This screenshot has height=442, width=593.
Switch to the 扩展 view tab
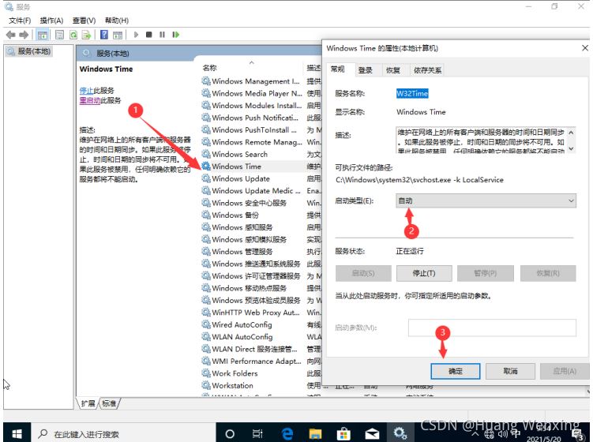pyautogui.click(x=88, y=403)
